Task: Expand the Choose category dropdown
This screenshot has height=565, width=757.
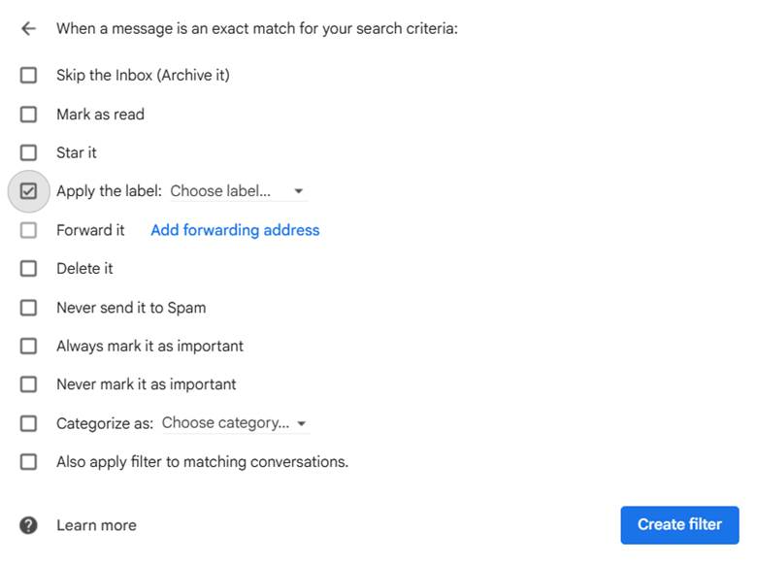Action: [x=226, y=423]
